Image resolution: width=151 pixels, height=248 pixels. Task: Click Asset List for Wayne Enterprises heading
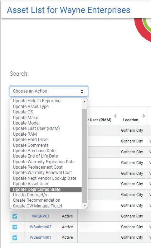point(69,10)
